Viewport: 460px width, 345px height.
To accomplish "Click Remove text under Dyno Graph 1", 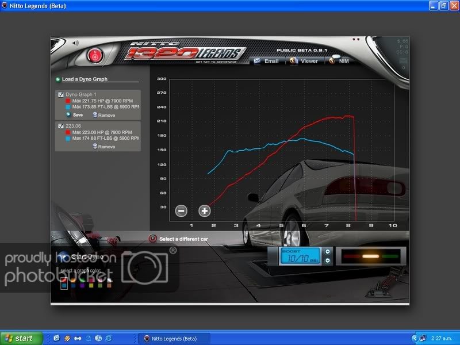I will click(106, 116).
